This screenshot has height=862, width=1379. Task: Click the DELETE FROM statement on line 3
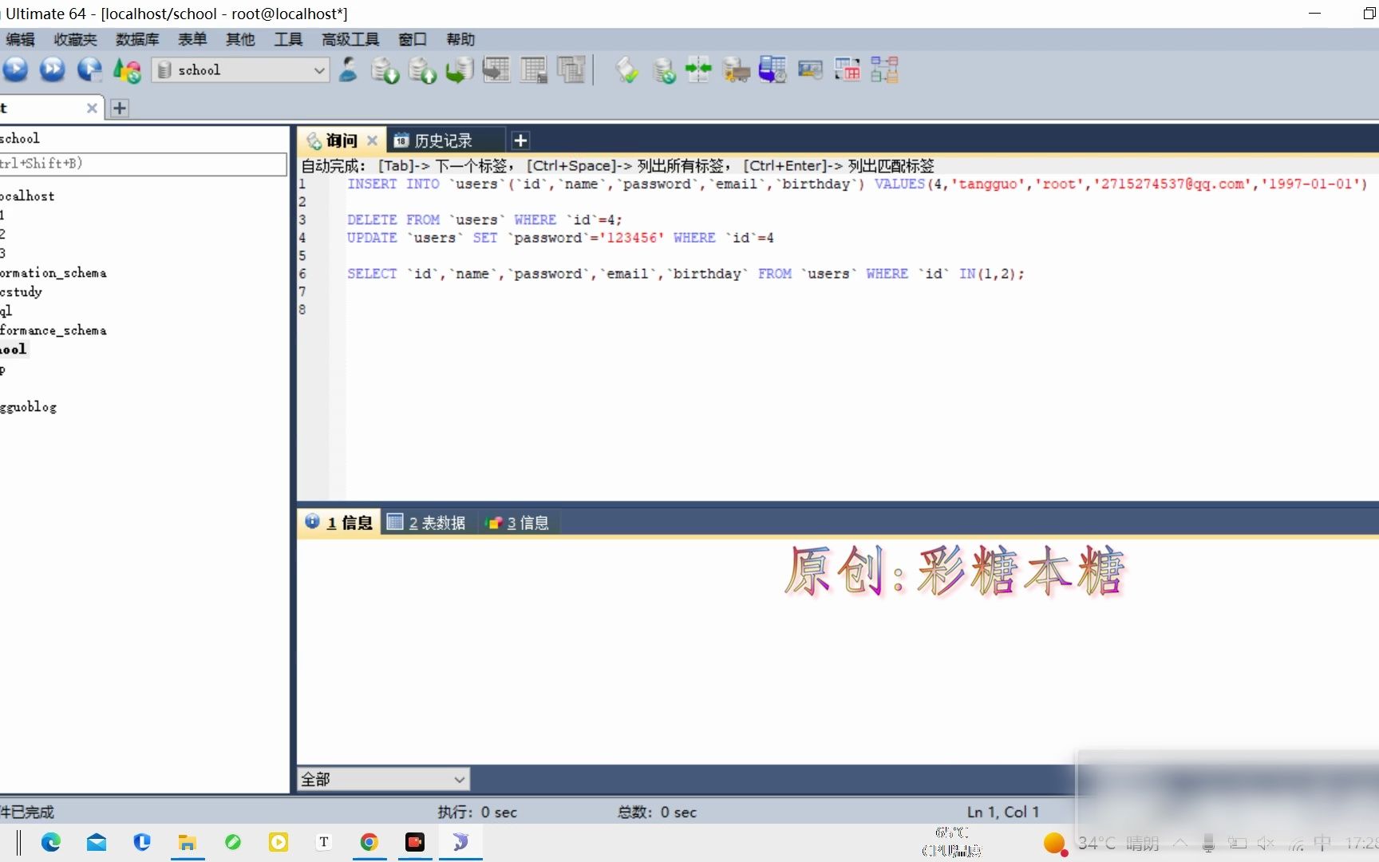[x=484, y=219]
